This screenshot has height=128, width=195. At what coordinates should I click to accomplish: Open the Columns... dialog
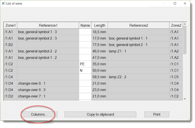(39, 114)
